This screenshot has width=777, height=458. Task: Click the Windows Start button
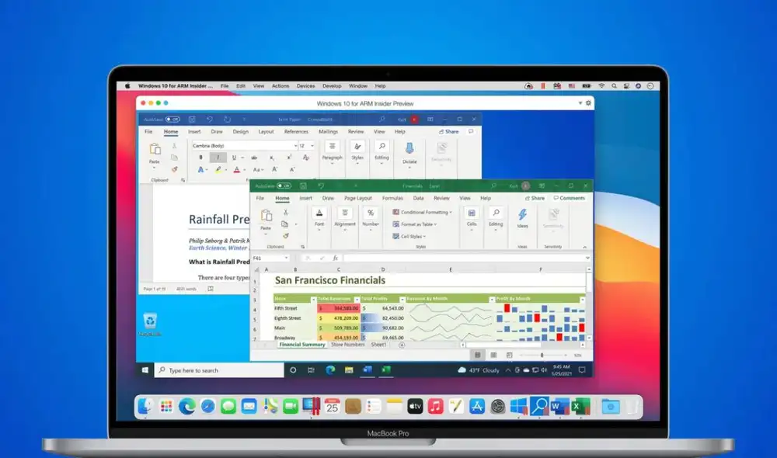[145, 370]
